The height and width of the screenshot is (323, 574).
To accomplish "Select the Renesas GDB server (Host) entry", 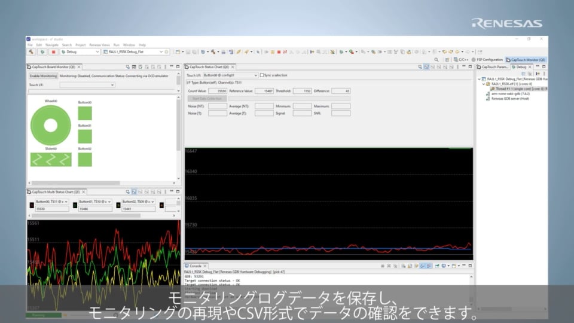I will tap(506, 98).
